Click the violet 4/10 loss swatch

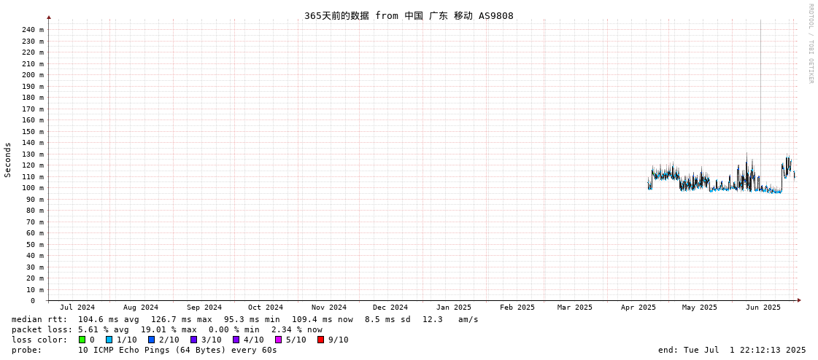(236, 340)
